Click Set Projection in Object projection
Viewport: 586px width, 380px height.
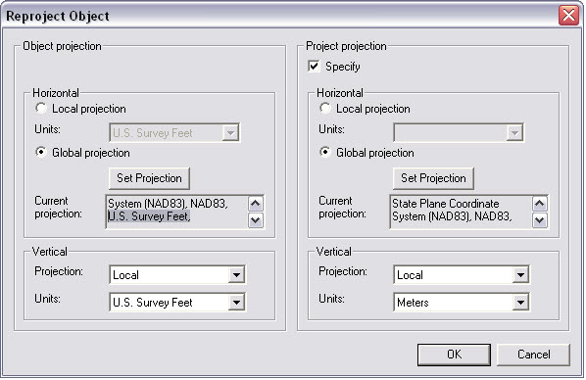[x=149, y=178]
